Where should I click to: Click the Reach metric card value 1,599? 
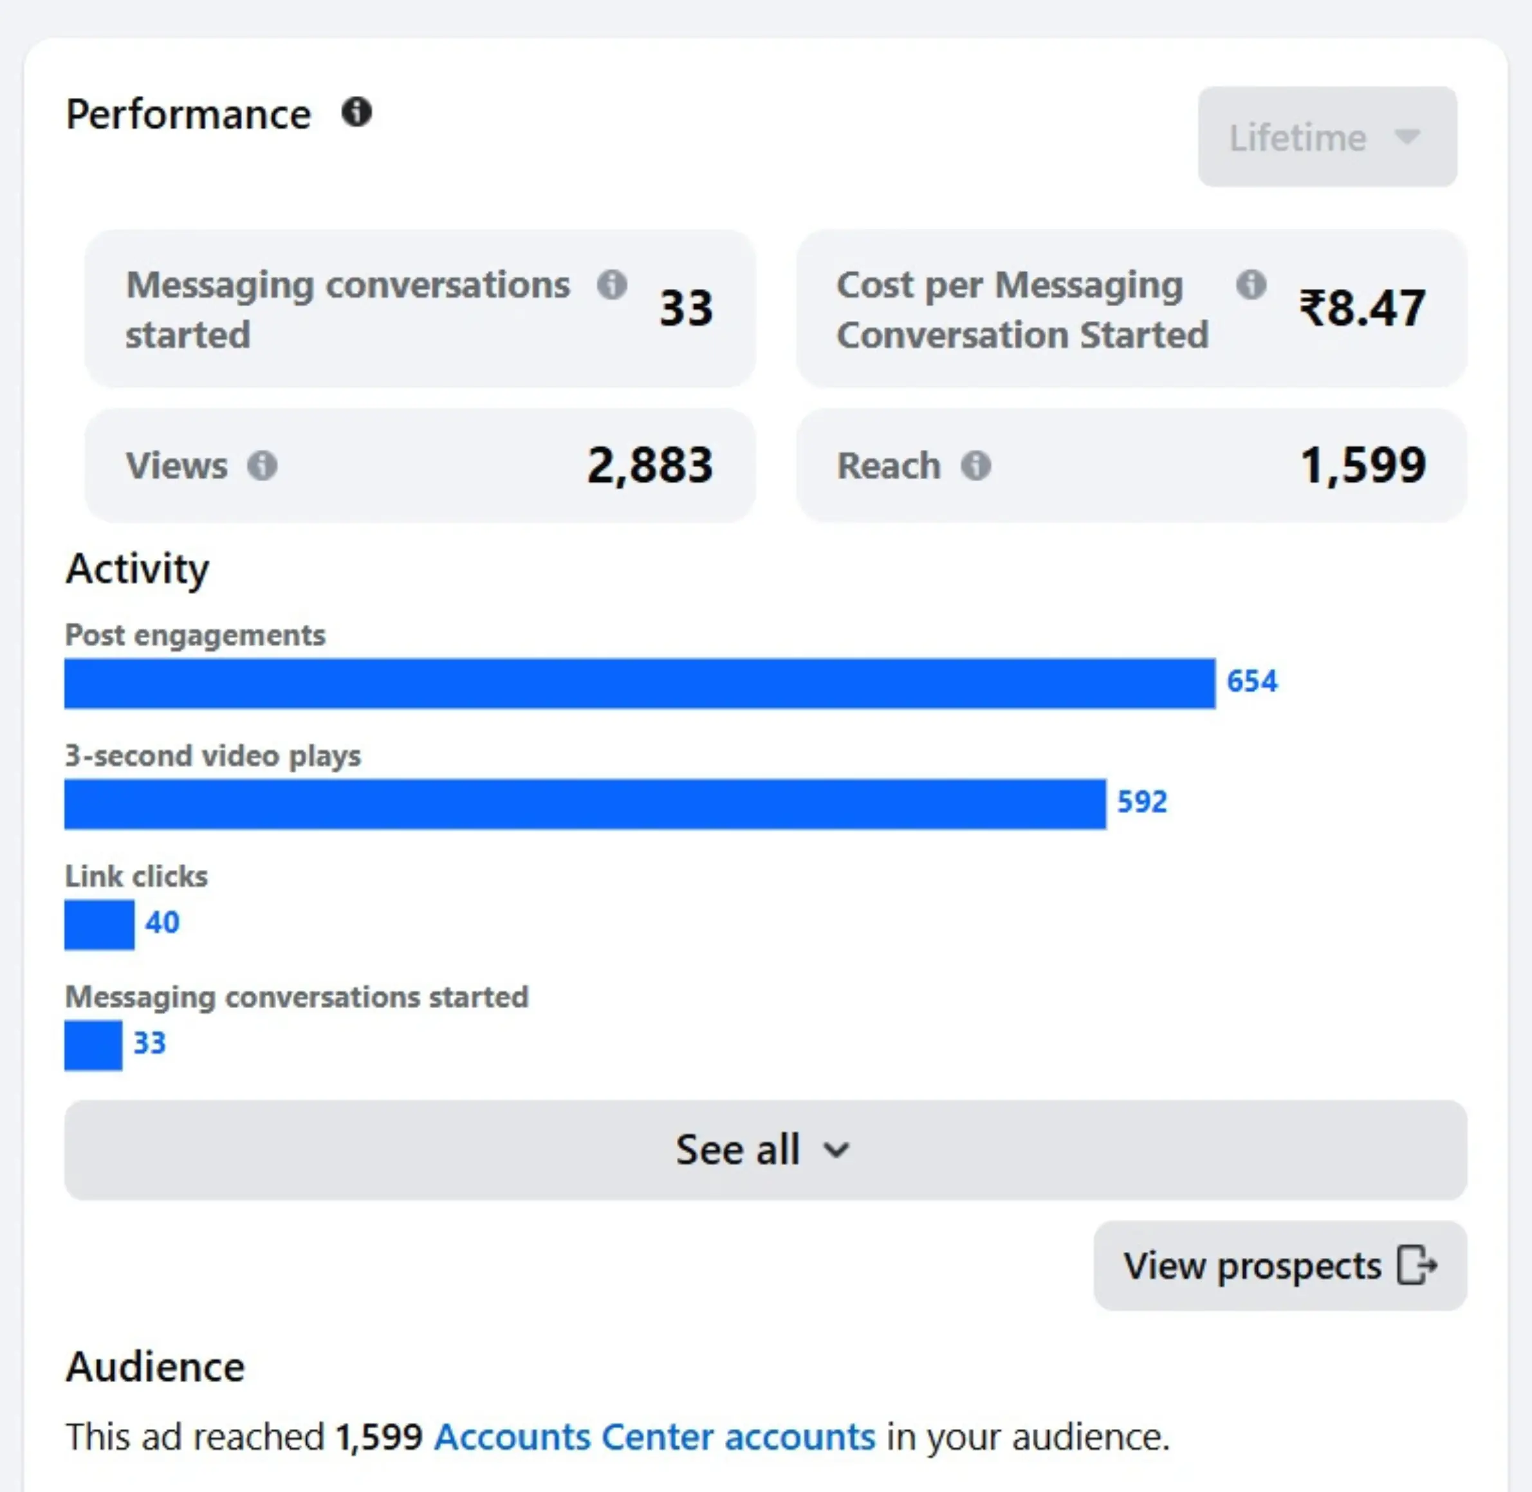1363,465
